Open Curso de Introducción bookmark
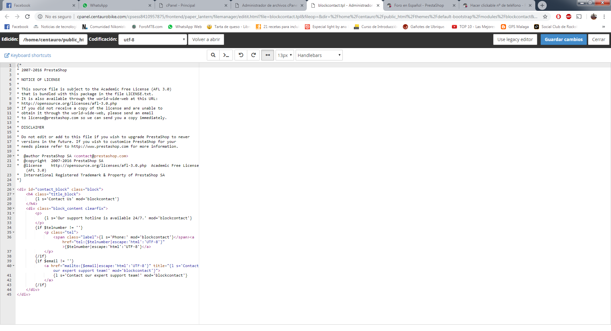 tap(376, 27)
